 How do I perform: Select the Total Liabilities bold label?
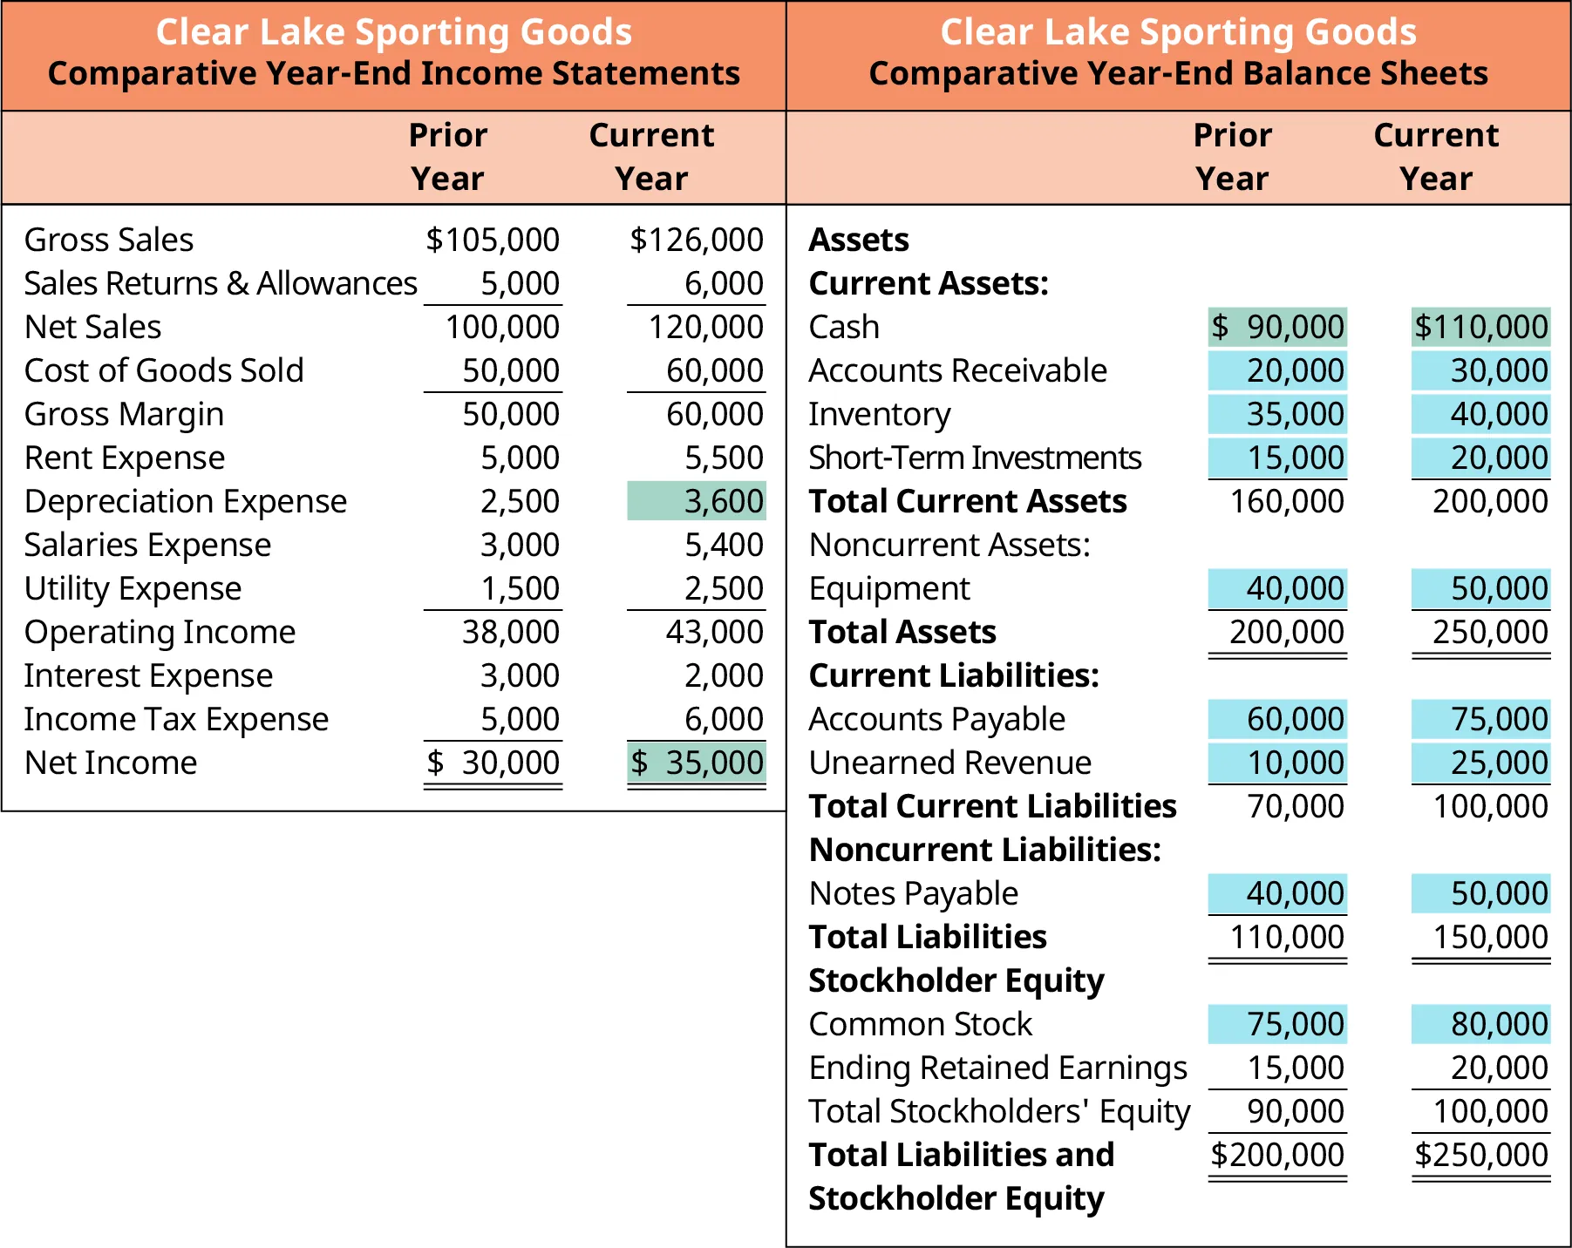(x=927, y=937)
